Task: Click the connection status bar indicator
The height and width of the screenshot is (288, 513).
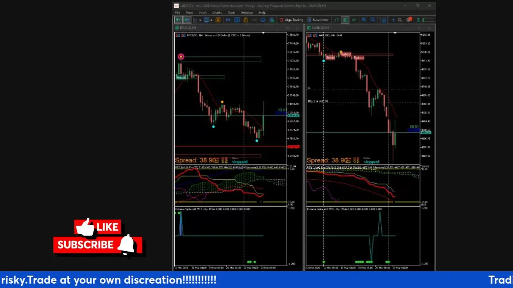Action: pyautogui.click(x=428, y=20)
